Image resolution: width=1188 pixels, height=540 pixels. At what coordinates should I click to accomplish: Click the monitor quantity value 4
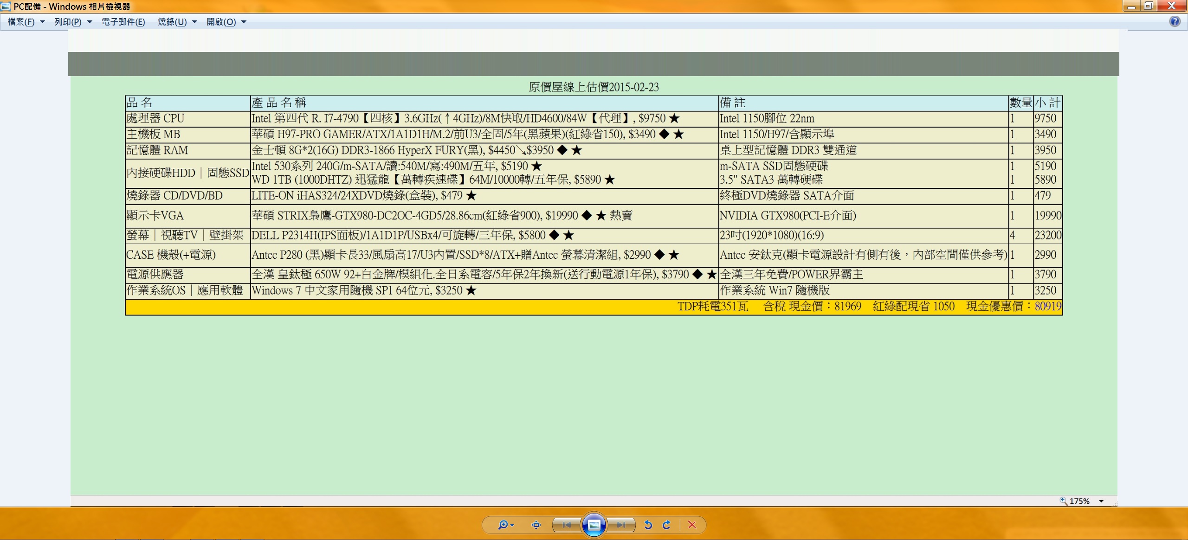point(1013,235)
